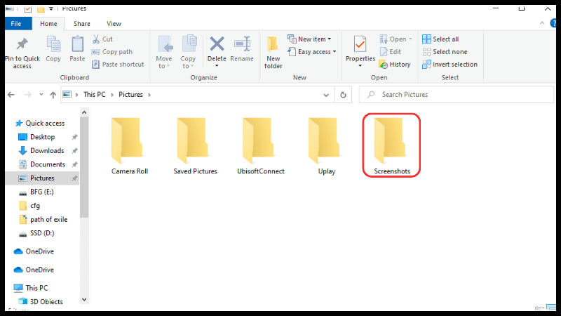The width and height of the screenshot is (561, 316).
Task: Open recent locations dropdown arrow
Action: pyautogui.click(x=41, y=95)
